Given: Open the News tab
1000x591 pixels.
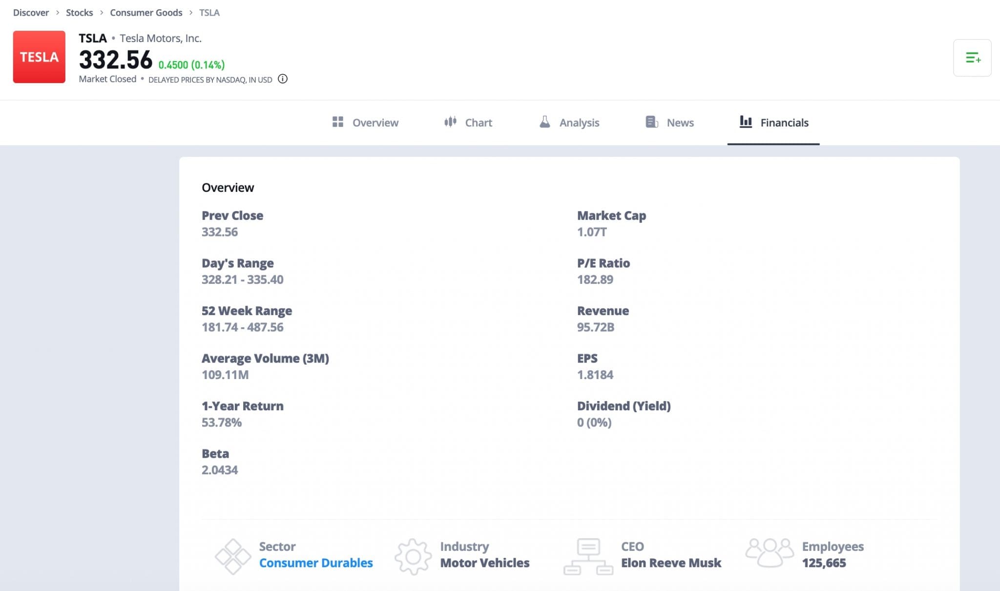Looking at the screenshot, I should coord(680,123).
